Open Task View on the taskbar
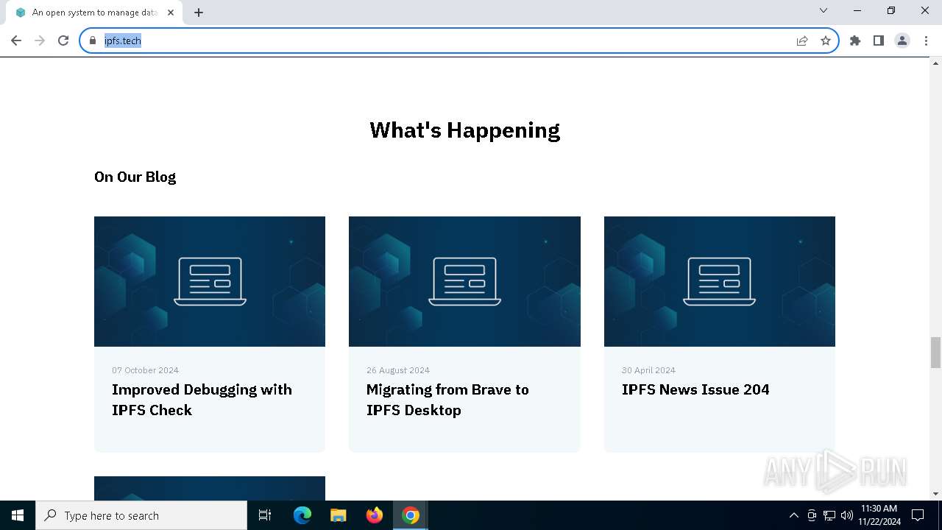Image resolution: width=942 pixels, height=530 pixels. click(x=265, y=515)
